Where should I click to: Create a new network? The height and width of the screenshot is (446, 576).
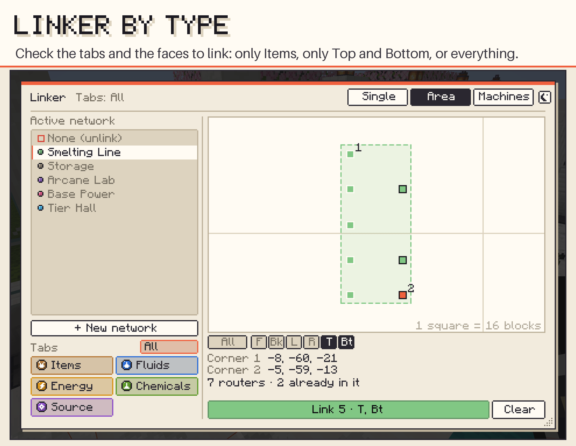114,328
